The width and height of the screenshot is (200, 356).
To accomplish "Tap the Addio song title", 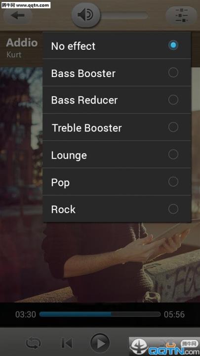I will (22, 43).
